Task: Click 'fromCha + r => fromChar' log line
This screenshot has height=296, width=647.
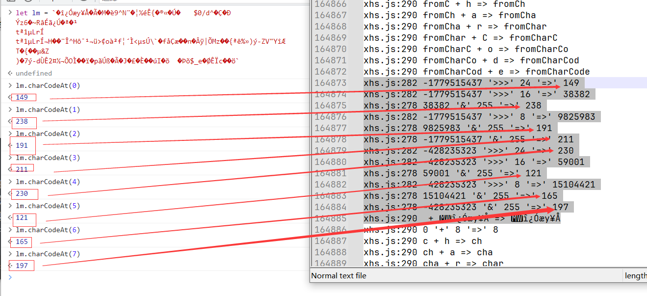Action: pos(455,27)
